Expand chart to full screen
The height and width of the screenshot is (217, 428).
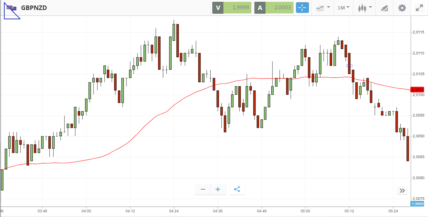[419, 8]
